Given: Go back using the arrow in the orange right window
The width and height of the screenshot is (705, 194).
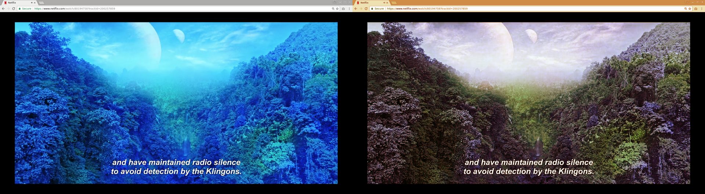Looking at the screenshot, I should click(356, 8).
